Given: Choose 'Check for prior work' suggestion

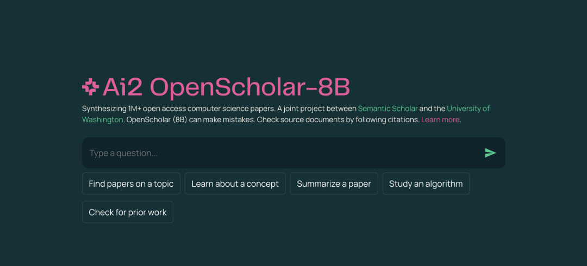Looking at the screenshot, I should (x=128, y=212).
